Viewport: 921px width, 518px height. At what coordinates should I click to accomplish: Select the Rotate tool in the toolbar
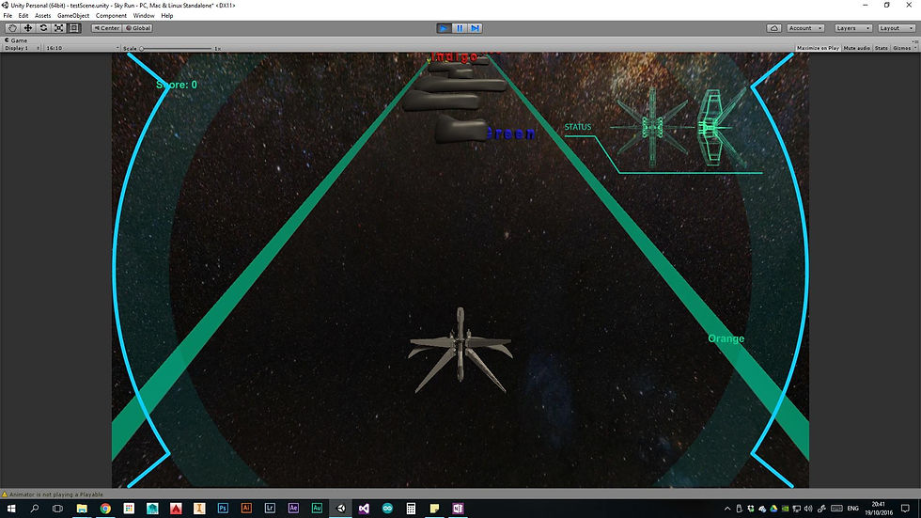click(43, 28)
